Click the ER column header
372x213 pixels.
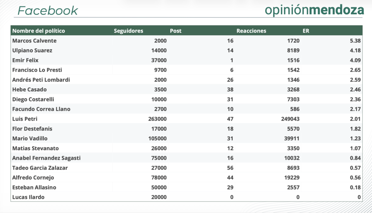306,31
